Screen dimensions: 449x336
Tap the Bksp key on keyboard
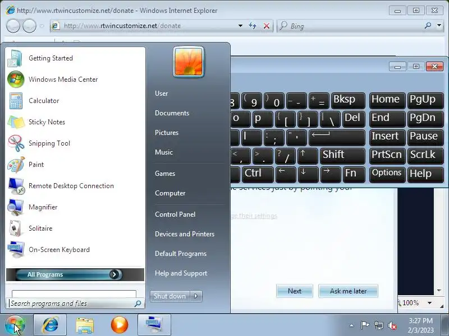(x=348, y=101)
